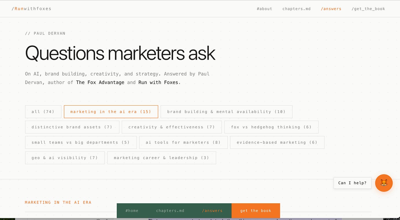Select evidence-based marketing (6) filter
The width and height of the screenshot is (400, 220).
[277, 142]
